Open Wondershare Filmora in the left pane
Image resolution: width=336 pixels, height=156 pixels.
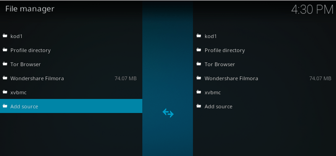[x=71, y=78]
